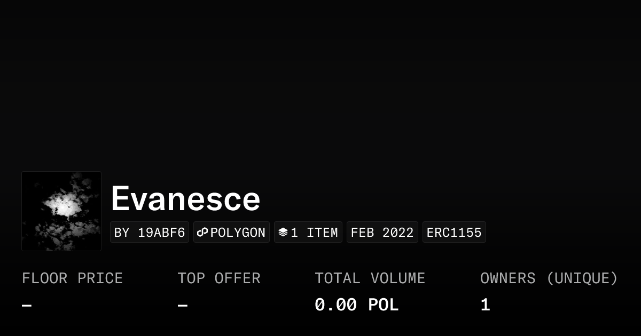The width and height of the screenshot is (641, 336).
Task: Select the unique owners count 1
Action: click(x=485, y=305)
